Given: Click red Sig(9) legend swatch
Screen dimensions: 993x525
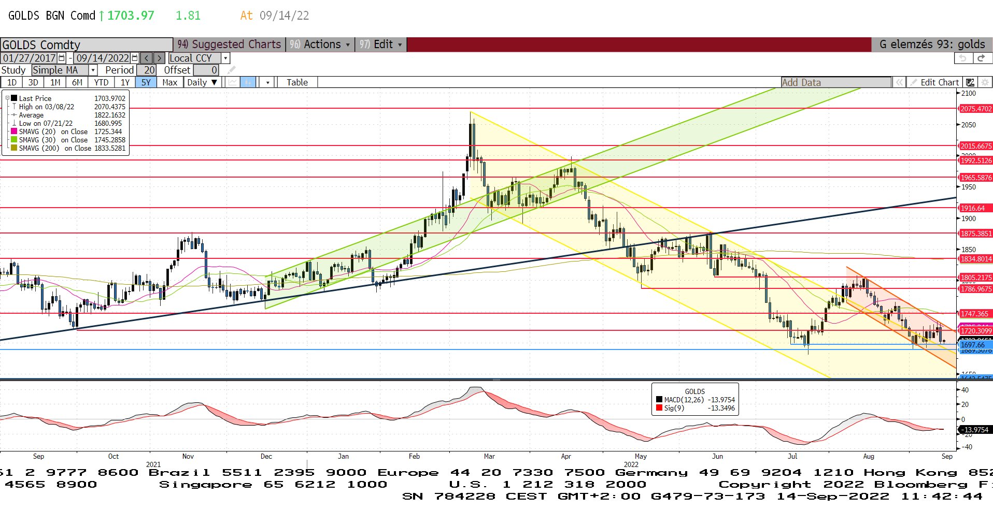Looking at the screenshot, I should pos(659,408).
